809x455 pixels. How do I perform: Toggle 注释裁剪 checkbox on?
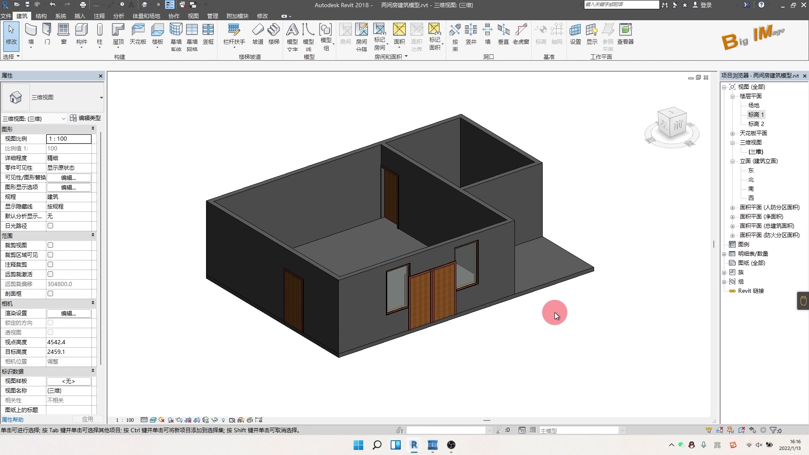(50, 264)
